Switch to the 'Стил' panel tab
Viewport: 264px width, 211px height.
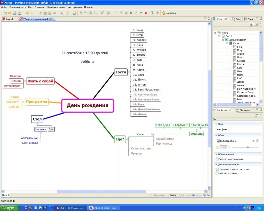pos(248,19)
